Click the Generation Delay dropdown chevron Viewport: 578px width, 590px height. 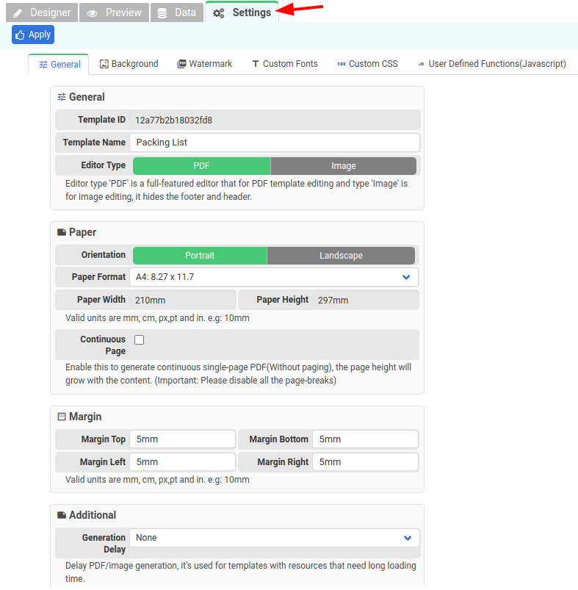click(x=408, y=538)
